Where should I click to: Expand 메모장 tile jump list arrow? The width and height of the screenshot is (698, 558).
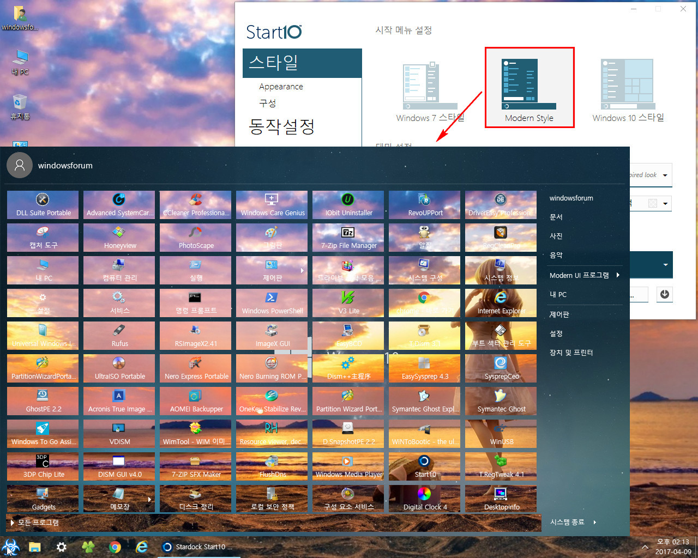pyautogui.click(x=149, y=499)
